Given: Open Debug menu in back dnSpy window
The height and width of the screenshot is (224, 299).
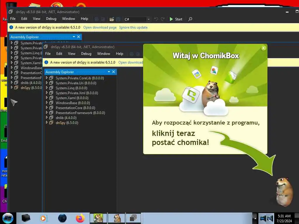Looking at the screenshot, I should pos(51,19).
